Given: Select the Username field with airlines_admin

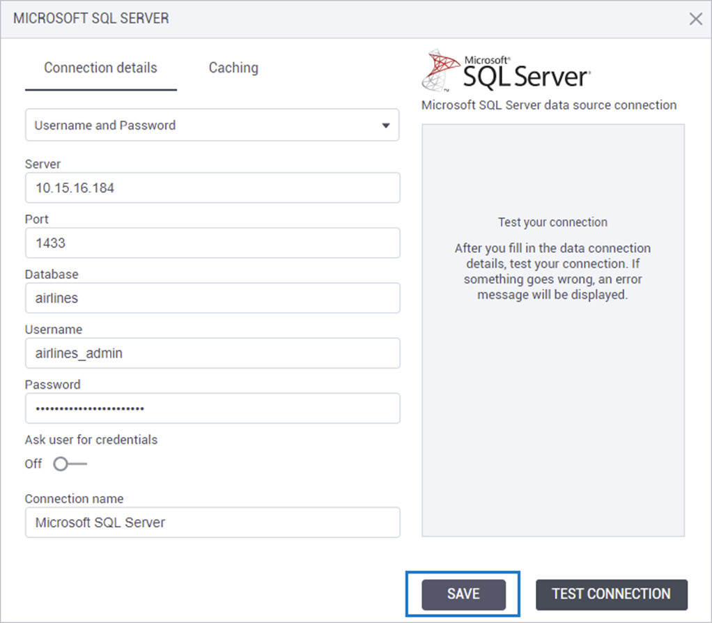Looking at the screenshot, I should (x=212, y=353).
